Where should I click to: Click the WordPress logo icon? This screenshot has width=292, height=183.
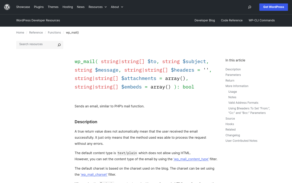click(x=7, y=7)
